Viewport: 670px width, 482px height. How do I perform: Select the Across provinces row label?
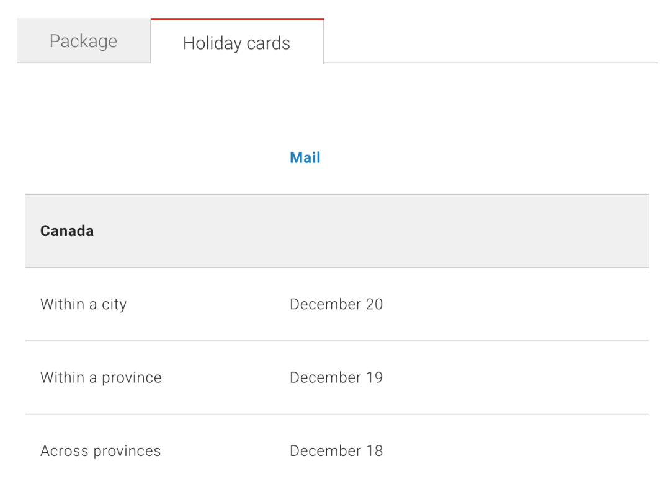click(100, 451)
